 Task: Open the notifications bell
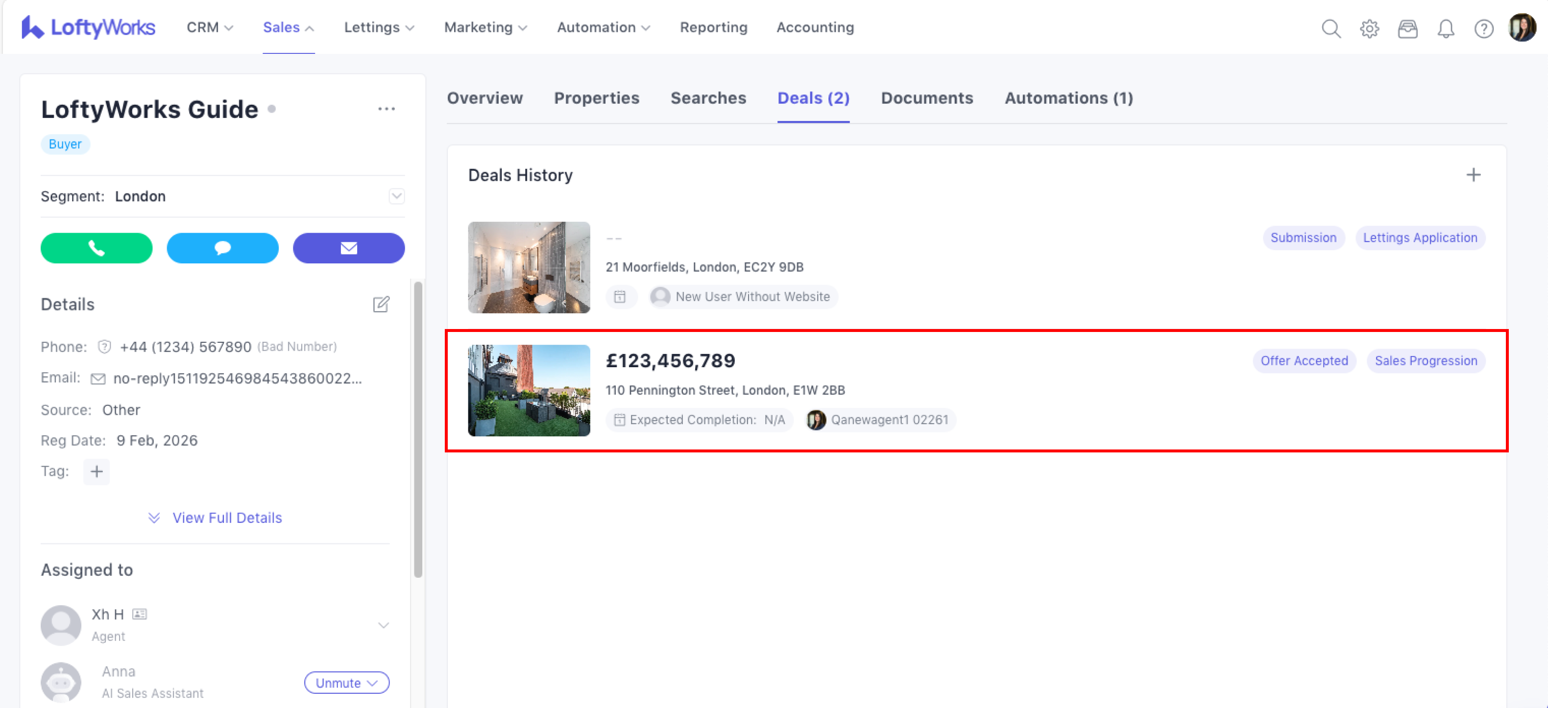pyautogui.click(x=1446, y=28)
